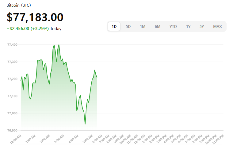Click the $77,183.00 price value
The width and height of the screenshot is (233, 145).
(x=35, y=17)
